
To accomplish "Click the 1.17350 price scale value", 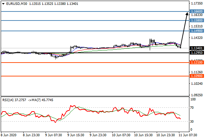I will (197, 3).
